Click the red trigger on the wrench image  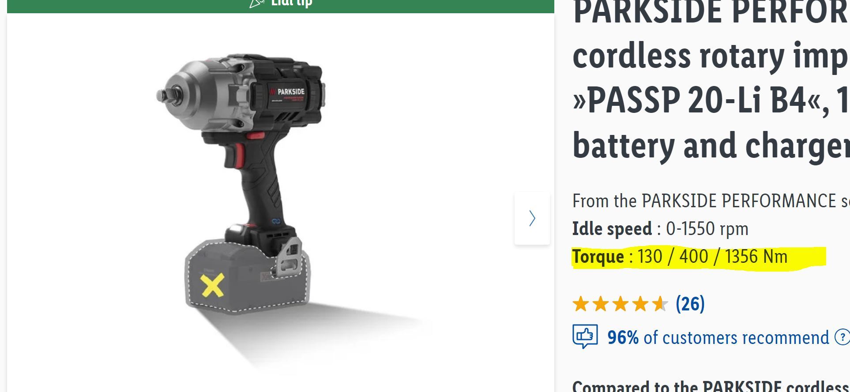click(x=239, y=154)
